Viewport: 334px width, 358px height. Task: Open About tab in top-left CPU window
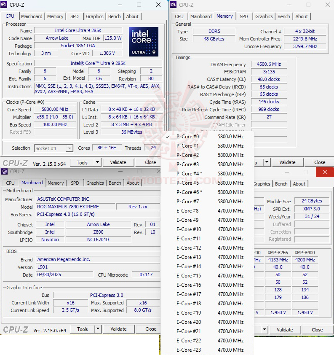click(x=132, y=16)
